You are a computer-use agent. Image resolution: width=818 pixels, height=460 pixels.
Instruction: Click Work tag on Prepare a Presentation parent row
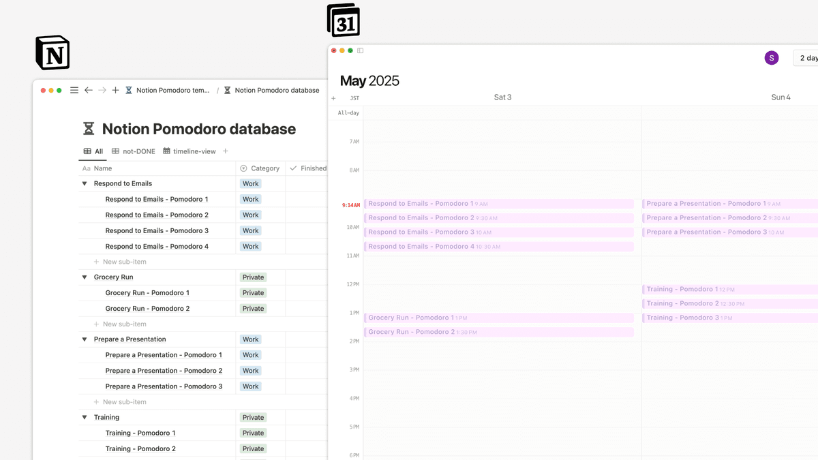[x=251, y=339]
